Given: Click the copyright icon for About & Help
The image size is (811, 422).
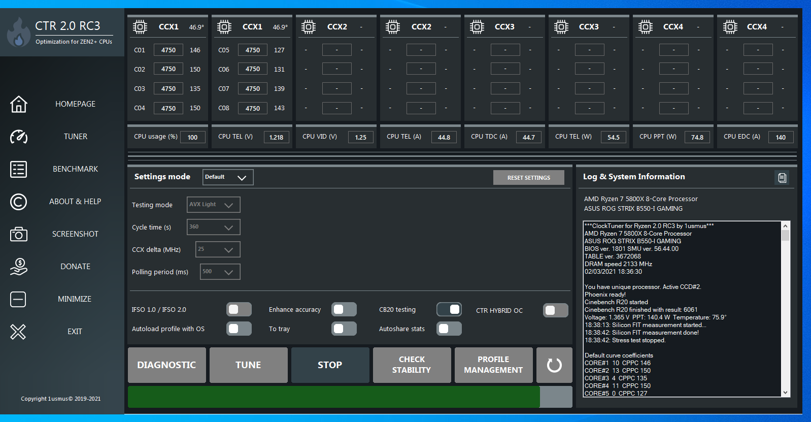Looking at the screenshot, I should [x=19, y=202].
